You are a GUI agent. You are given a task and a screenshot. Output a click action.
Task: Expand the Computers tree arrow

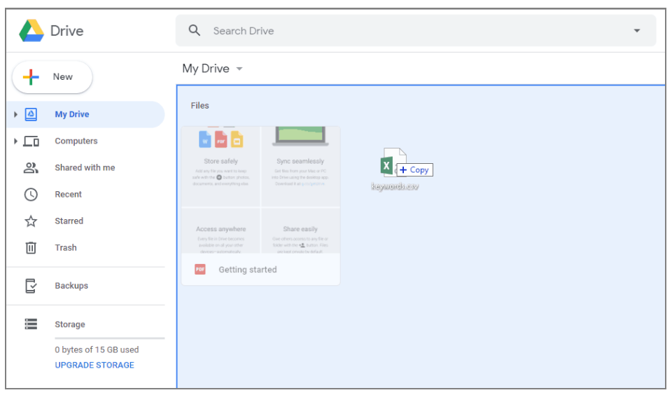click(x=15, y=141)
